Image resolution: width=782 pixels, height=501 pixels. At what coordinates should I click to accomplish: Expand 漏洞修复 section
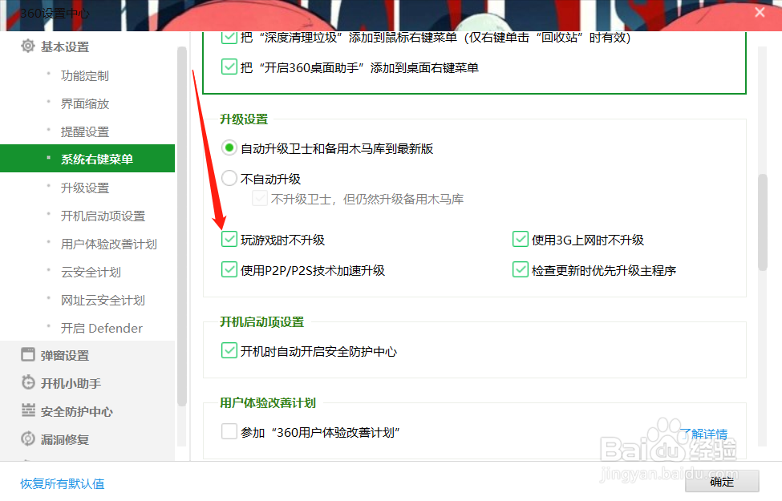65,440
